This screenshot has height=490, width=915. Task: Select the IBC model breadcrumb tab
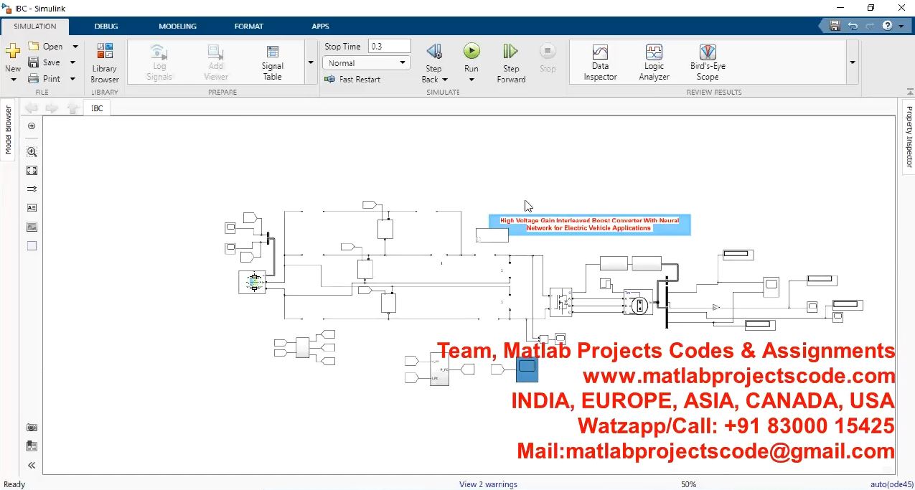pyautogui.click(x=97, y=108)
